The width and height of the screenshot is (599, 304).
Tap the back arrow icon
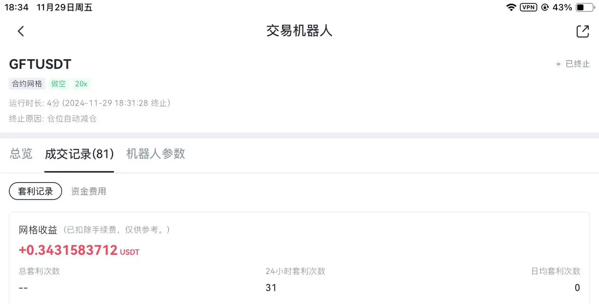click(x=21, y=31)
